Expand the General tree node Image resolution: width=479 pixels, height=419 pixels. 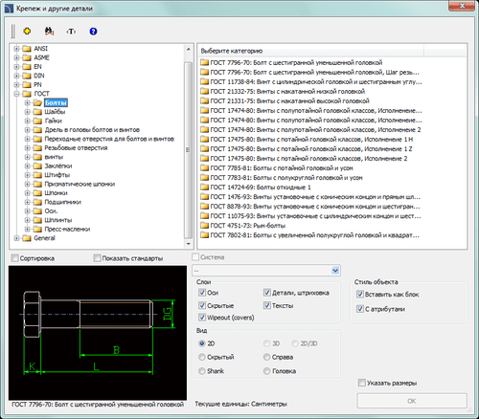(16, 238)
